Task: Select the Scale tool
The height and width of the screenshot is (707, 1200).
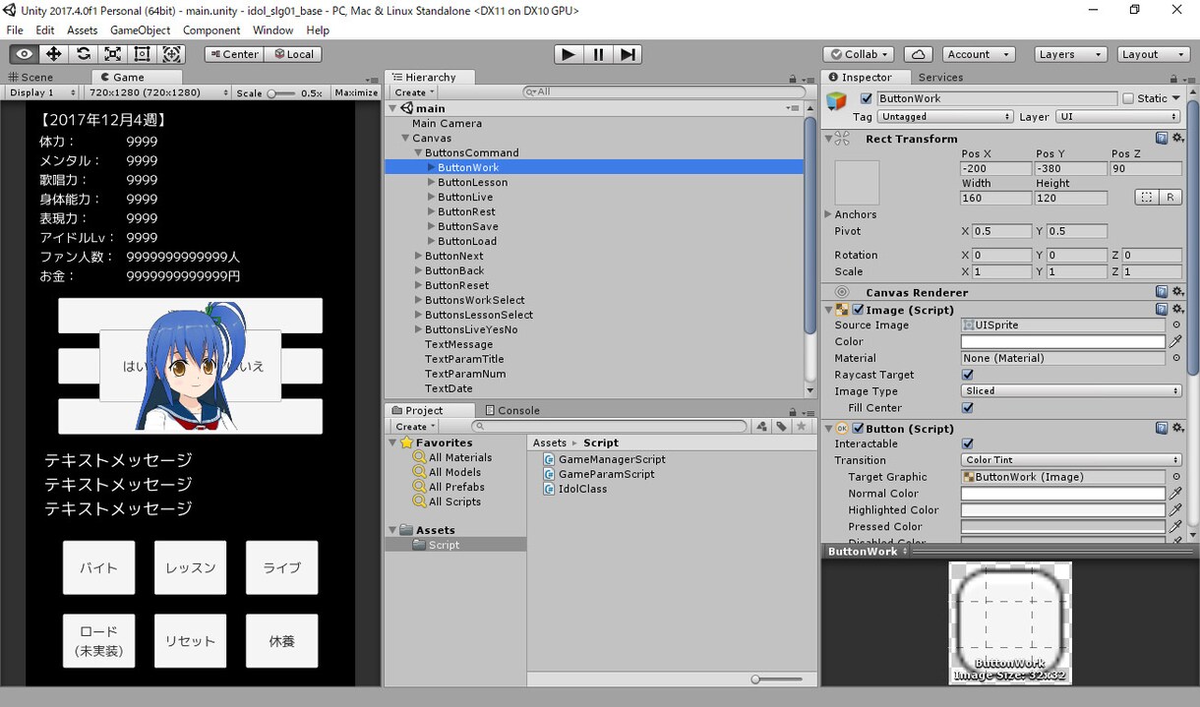Action: pos(113,54)
